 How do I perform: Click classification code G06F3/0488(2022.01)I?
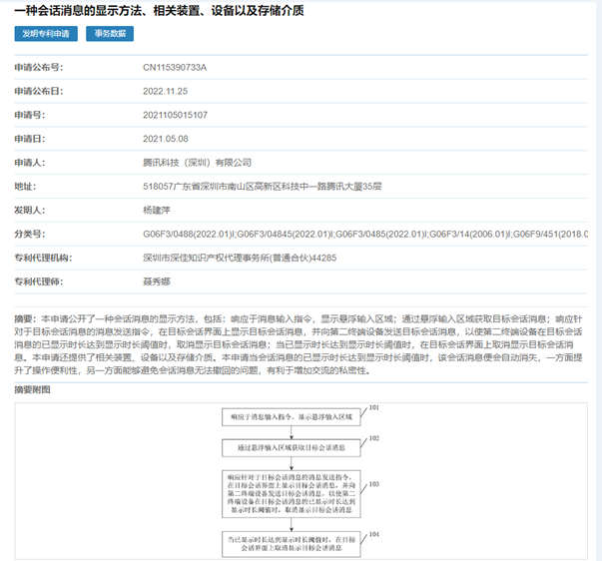point(190,234)
